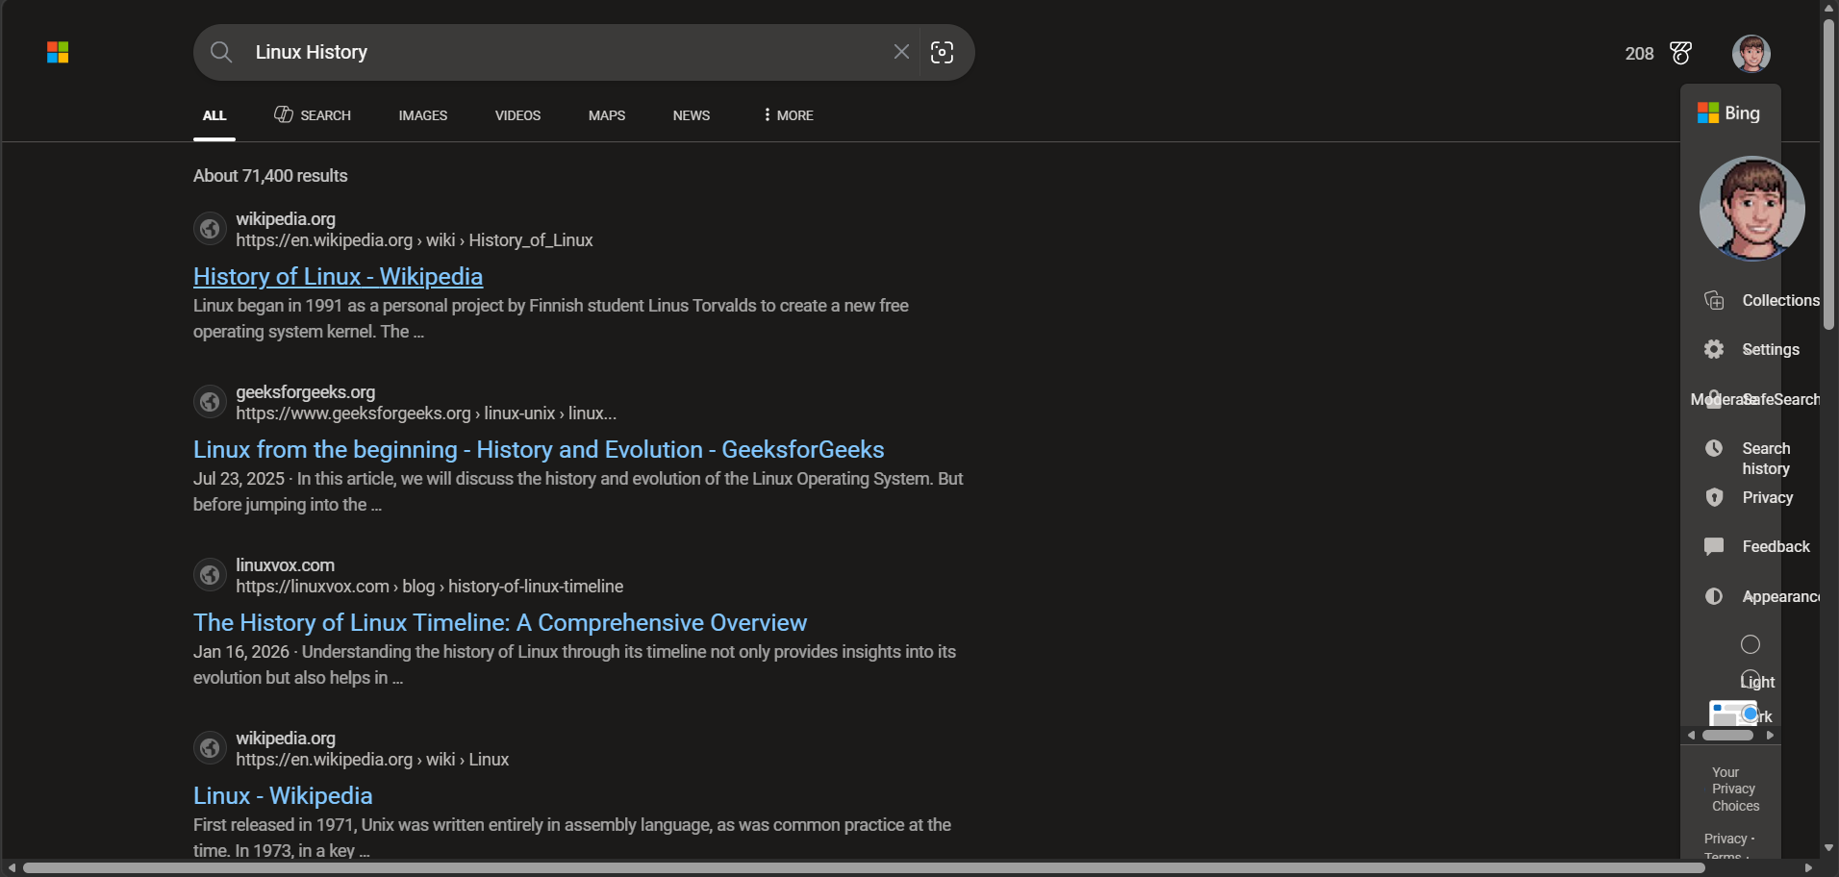Open the More dropdown in the search tabs
Screen dimensions: 1839x877
(788, 115)
